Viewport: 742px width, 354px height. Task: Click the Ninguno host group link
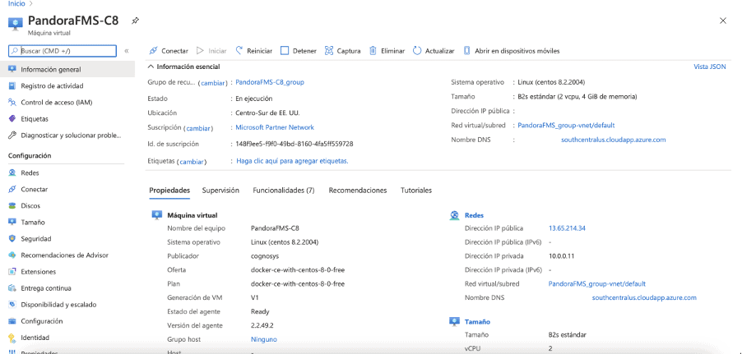click(x=263, y=339)
